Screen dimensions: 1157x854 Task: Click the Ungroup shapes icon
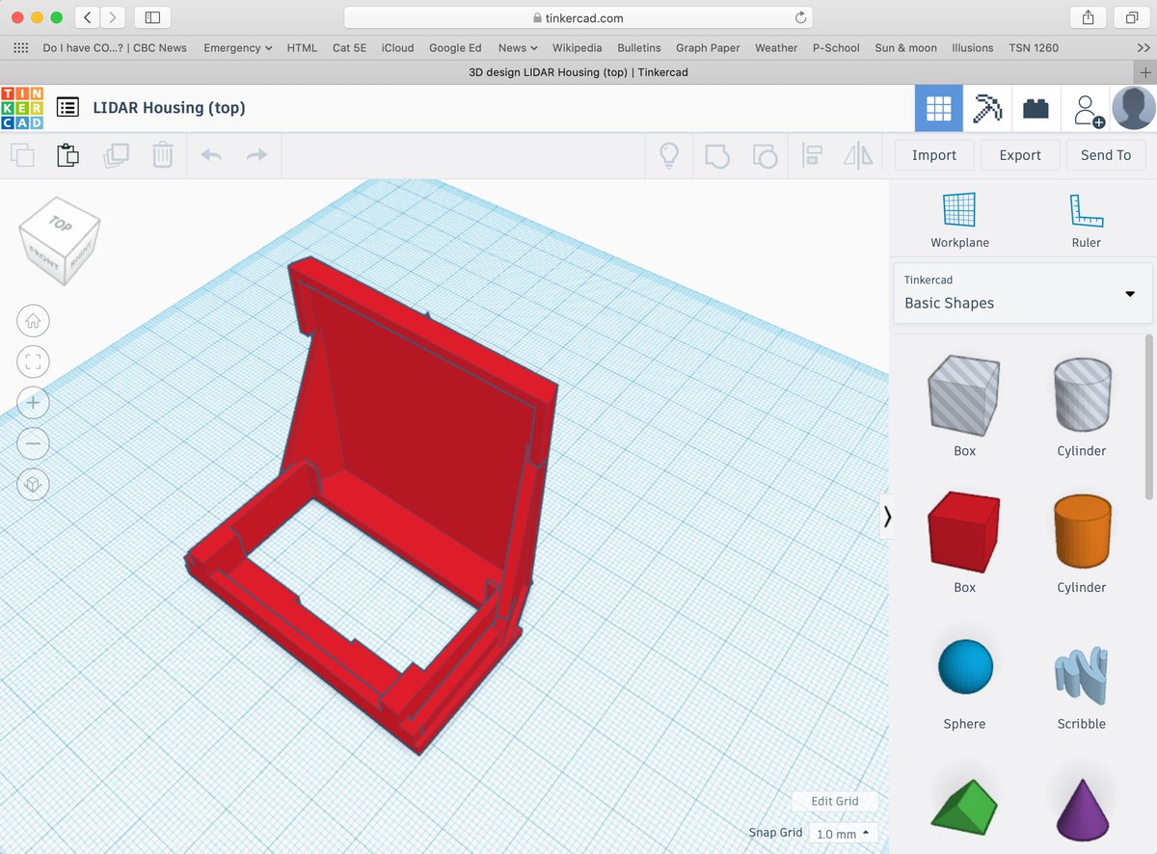click(x=764, y=155)
